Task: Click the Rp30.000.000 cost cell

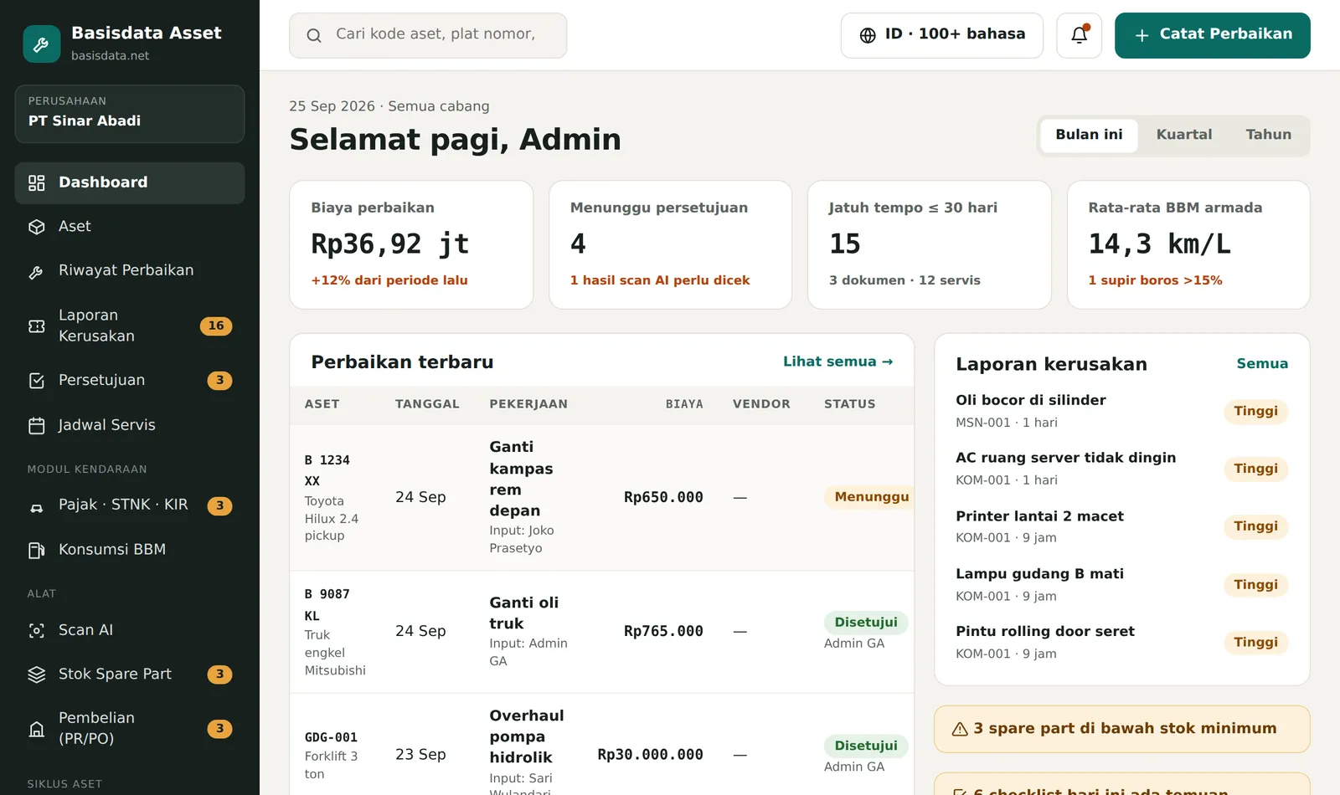Action: coord(650,755)
